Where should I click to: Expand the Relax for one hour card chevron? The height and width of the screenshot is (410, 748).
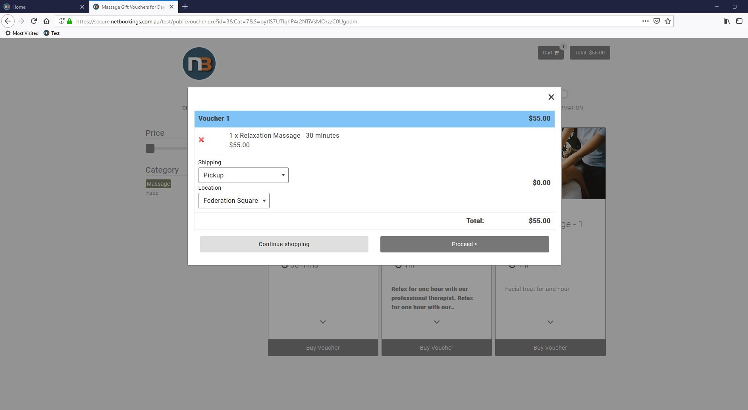436,322
